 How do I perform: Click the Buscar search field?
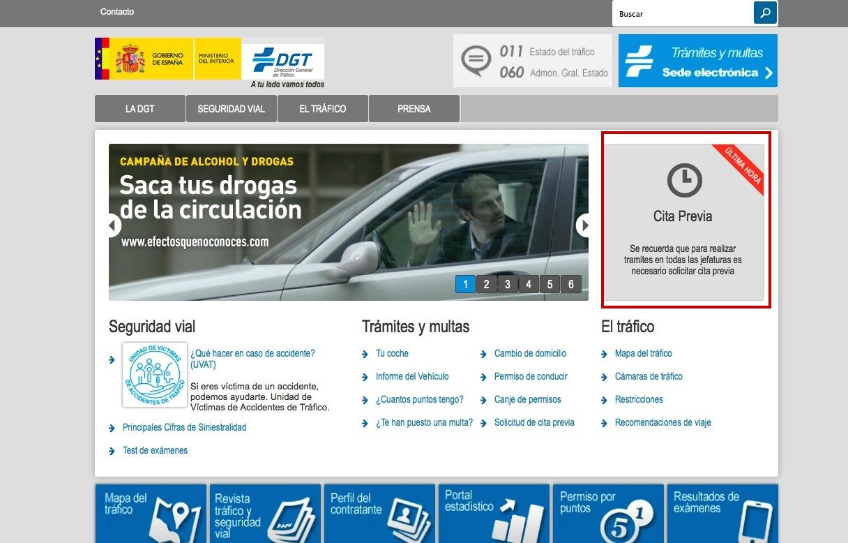click(x=682, y=14)
